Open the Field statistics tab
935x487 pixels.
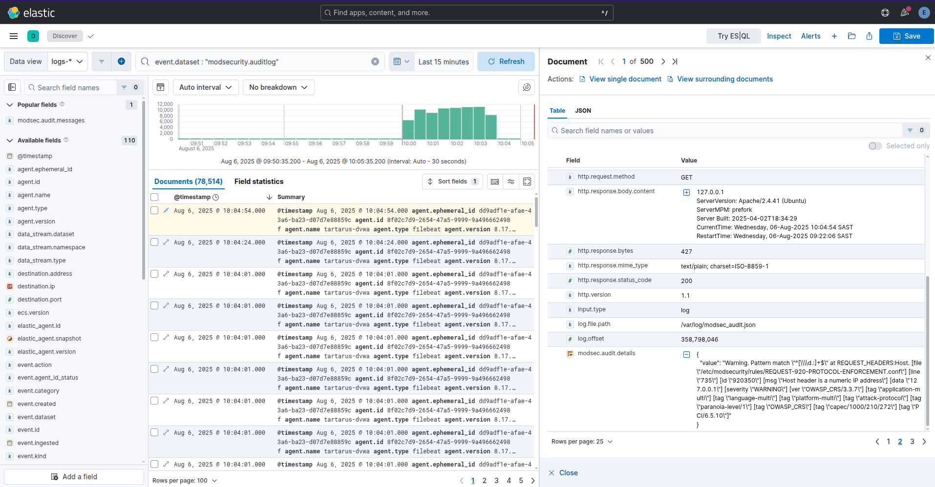tap(258, 182)
